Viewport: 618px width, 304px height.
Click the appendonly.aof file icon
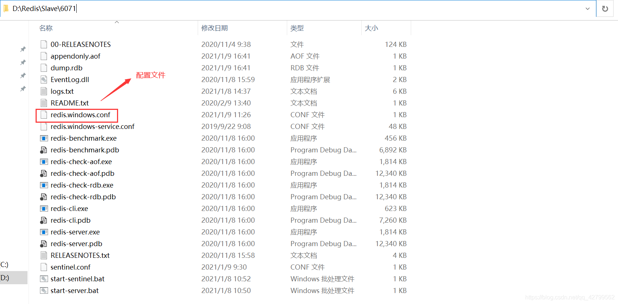click(x=44, y=56)
